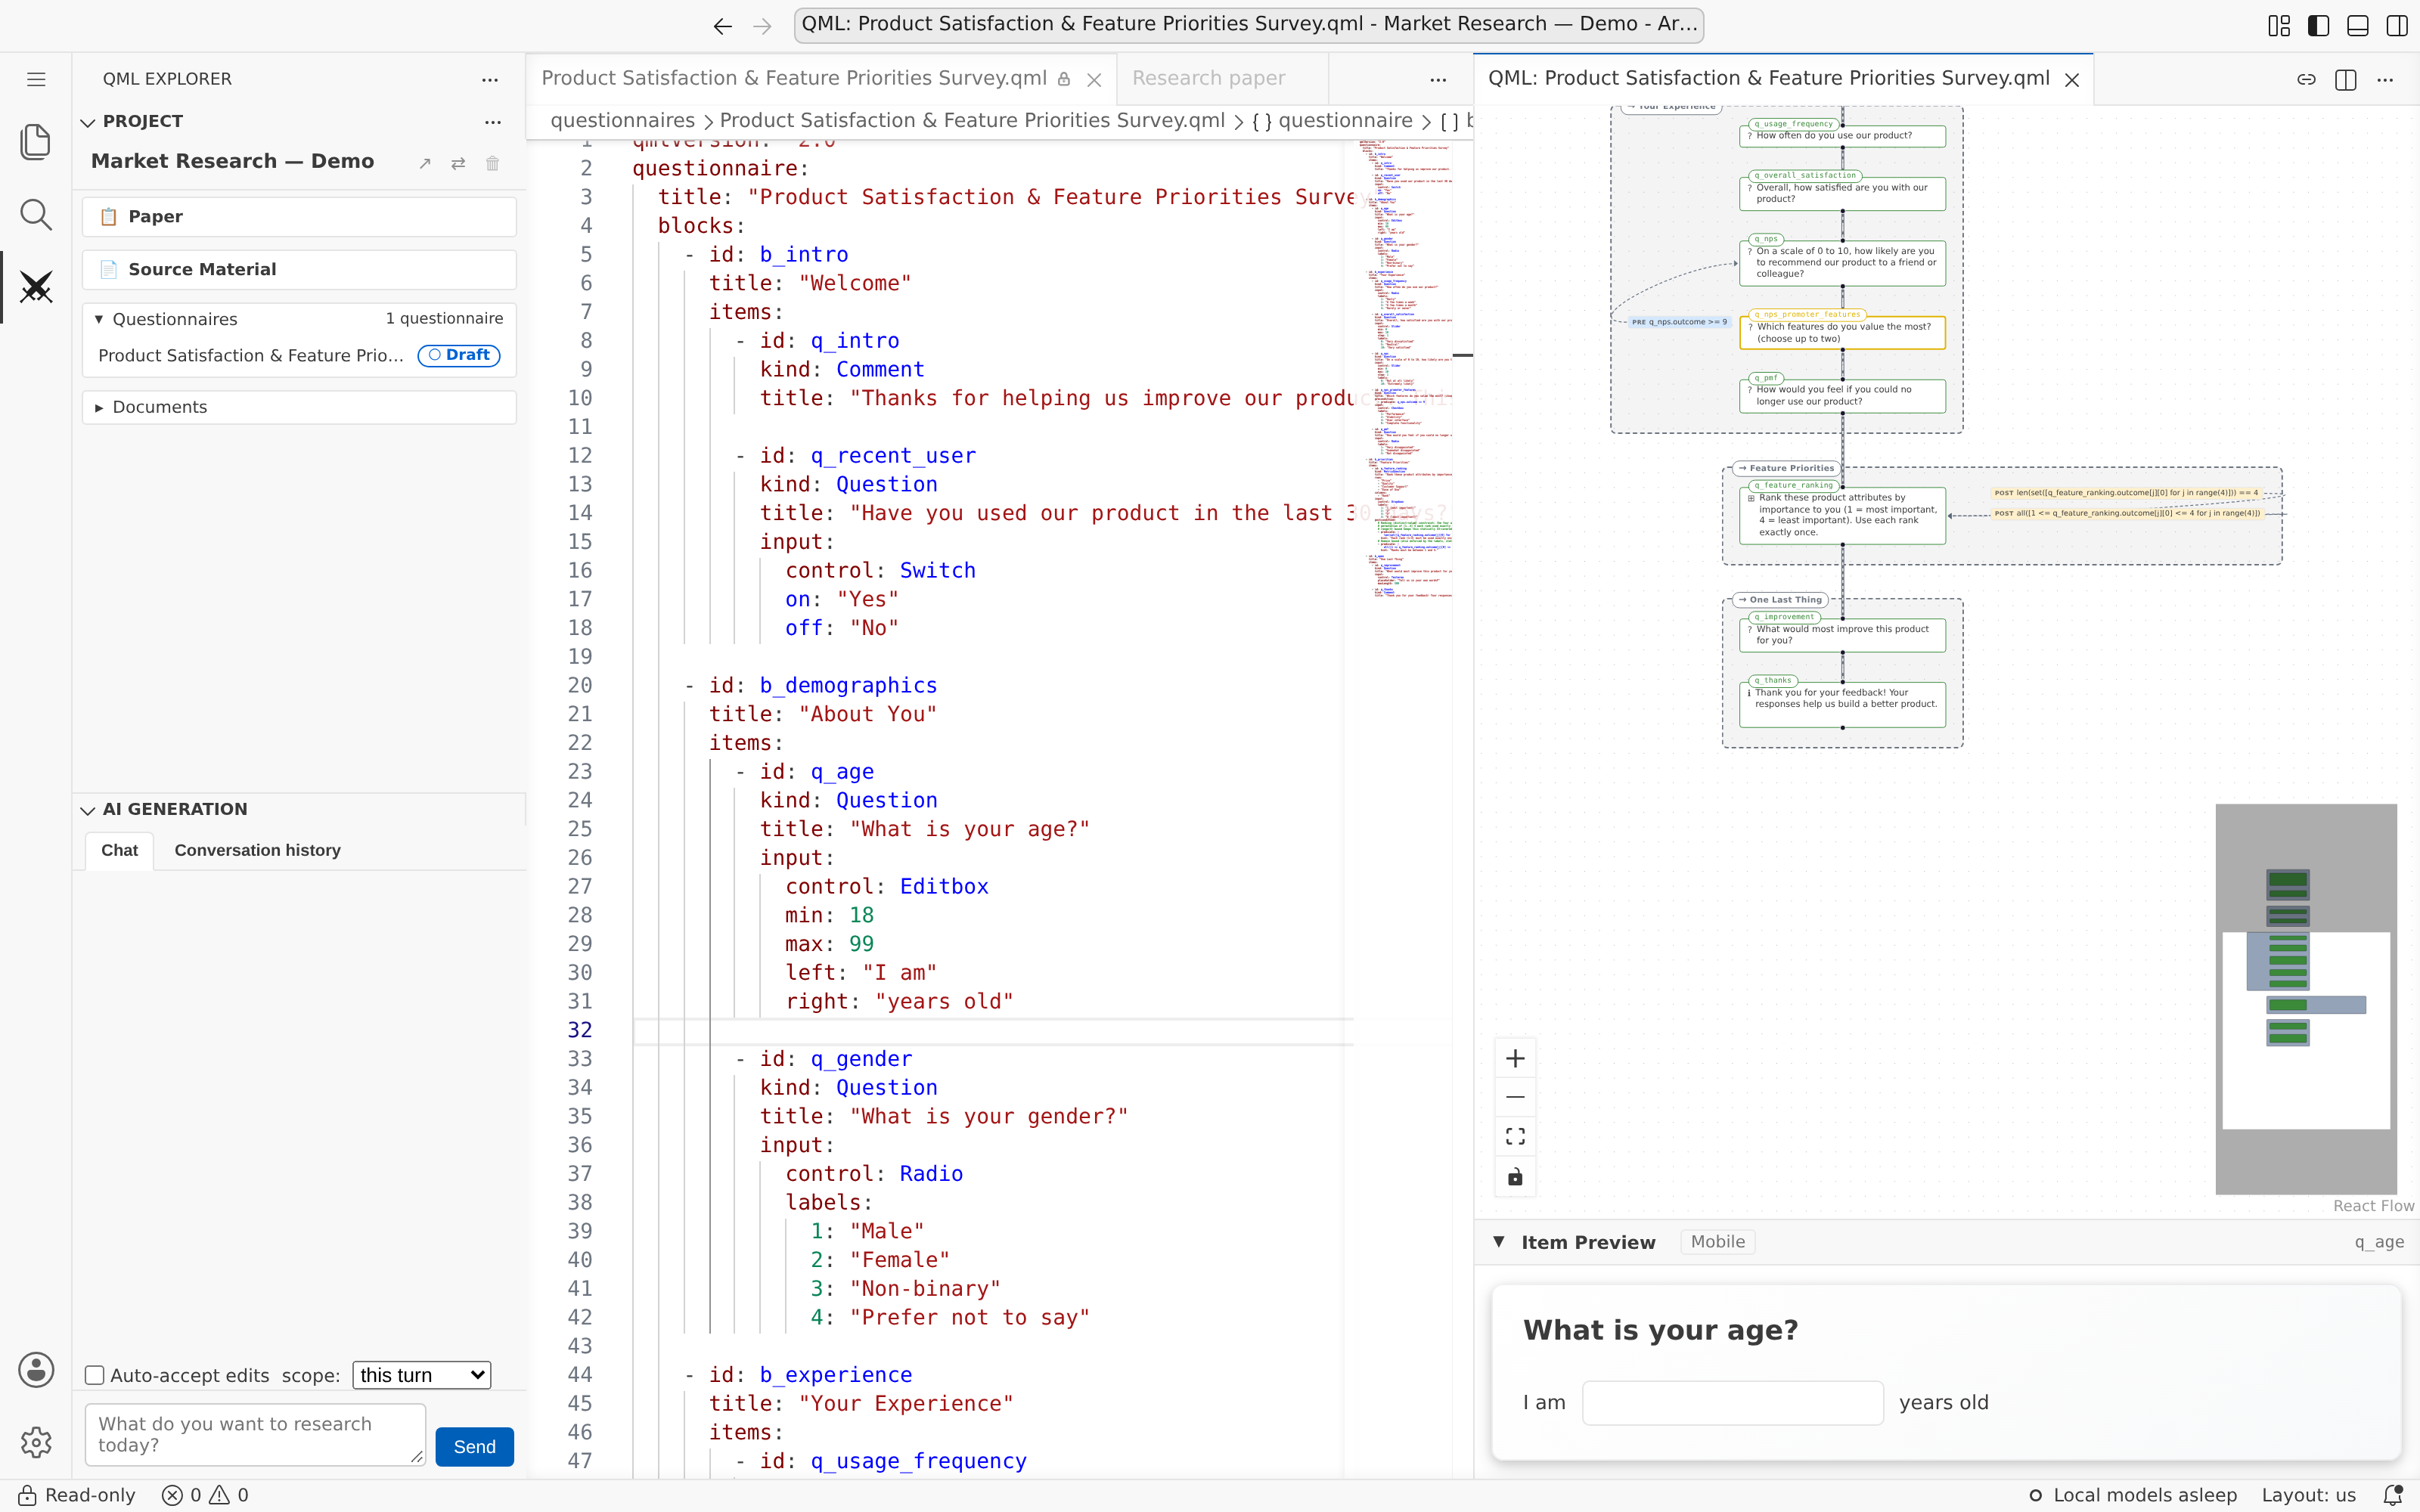Image resolution: width=2420 pixels, height=1512 pixels.
Task: Select the QML Explorer activity bar icon
Action: click(x=36, y=288)
